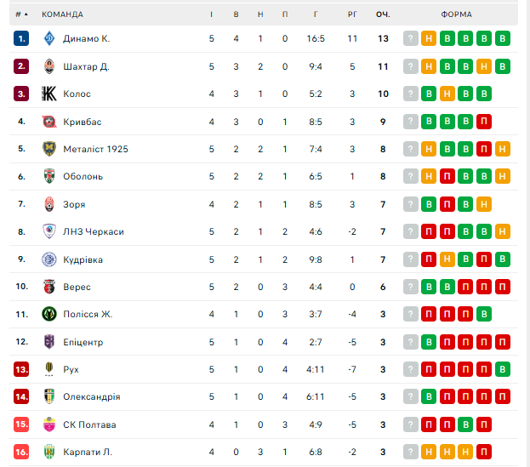530x467 pixels.
Task: Click the Колос team crest icon
Action: tap(48, 94)
